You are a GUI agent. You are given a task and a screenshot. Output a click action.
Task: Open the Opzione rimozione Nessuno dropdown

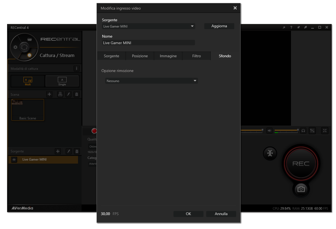tap(152, 81)
